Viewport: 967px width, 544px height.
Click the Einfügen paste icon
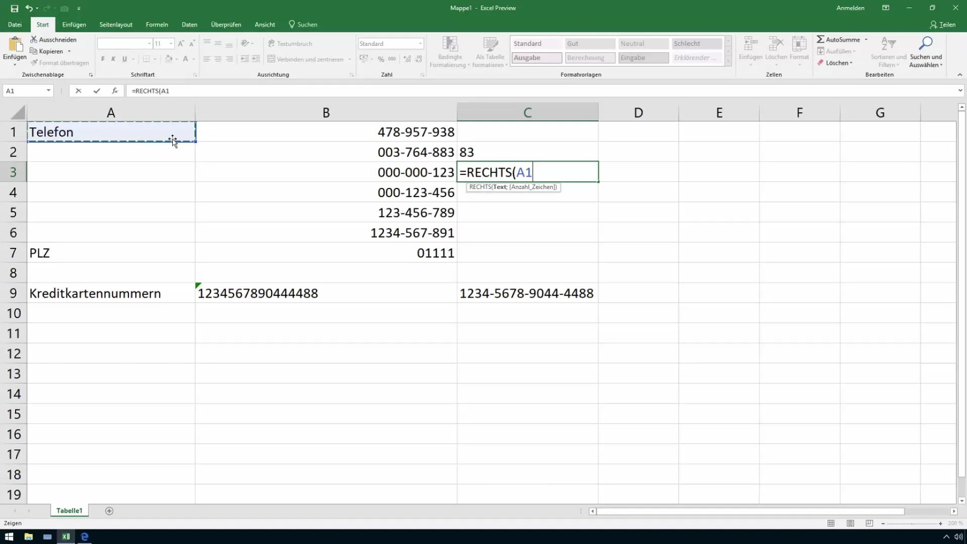click(x=15, y=45)
